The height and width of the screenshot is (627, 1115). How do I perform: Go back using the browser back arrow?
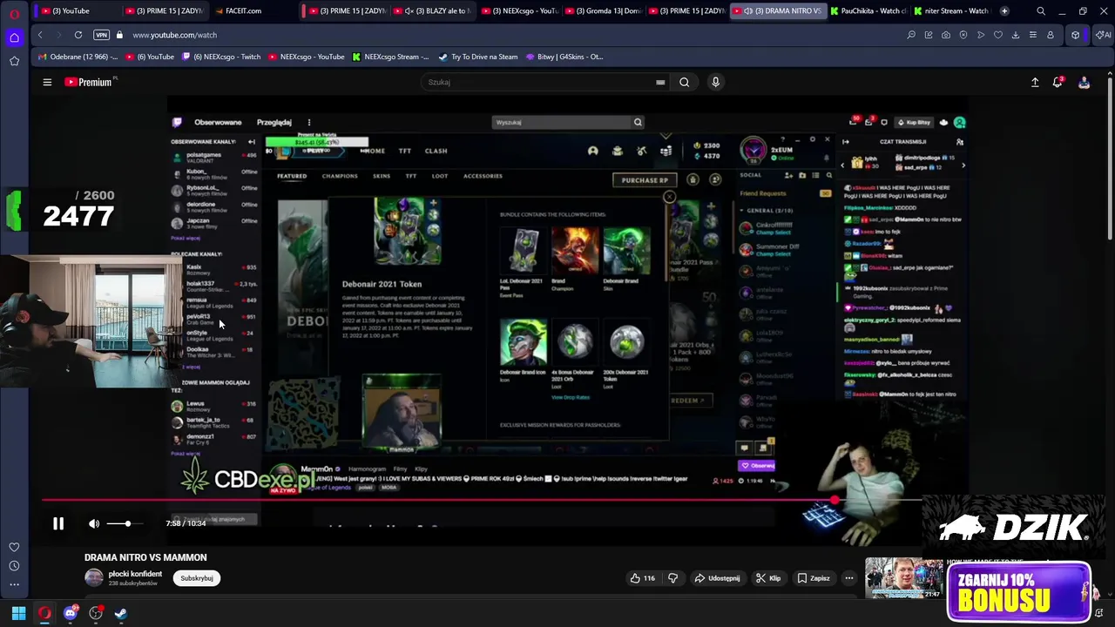(40, 35)
